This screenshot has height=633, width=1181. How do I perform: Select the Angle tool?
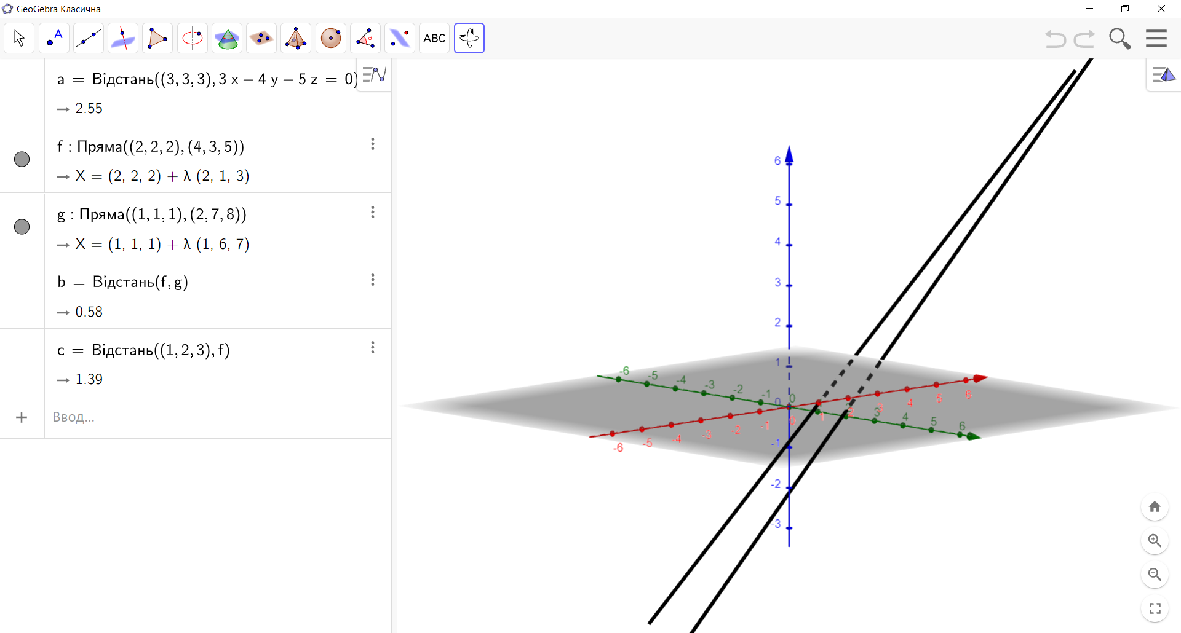point(365,37)
